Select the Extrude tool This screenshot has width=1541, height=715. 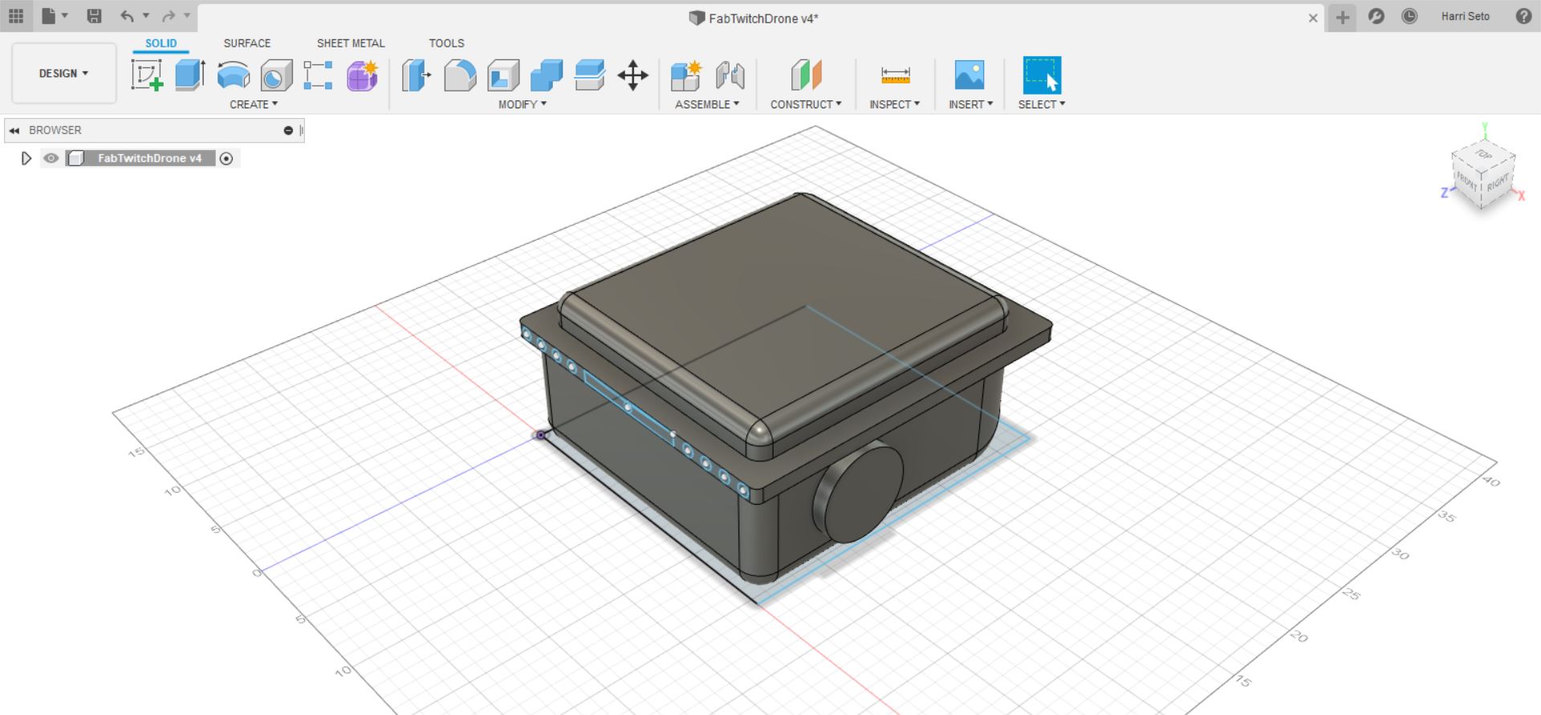coord(190,75)
